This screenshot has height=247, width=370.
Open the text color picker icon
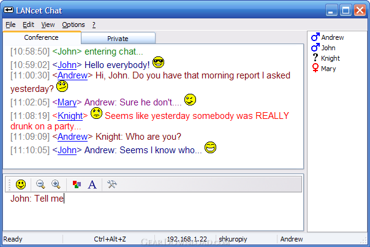click(77, 184)
